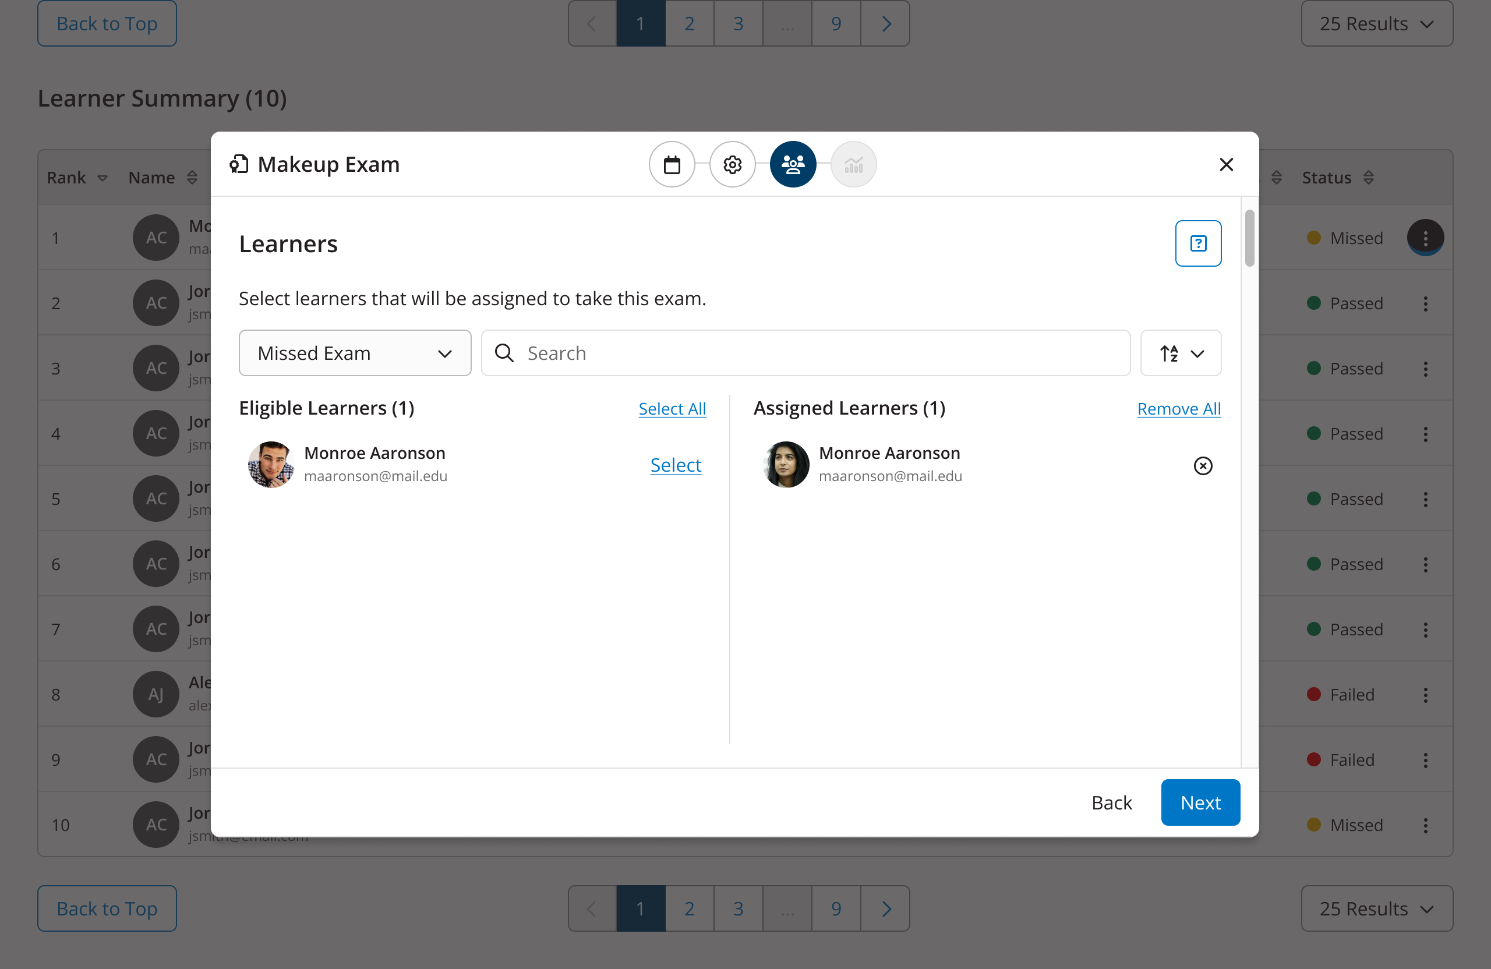Open the Missed Exam filter dropdown
1491x969 pixels.
(355, 353)
